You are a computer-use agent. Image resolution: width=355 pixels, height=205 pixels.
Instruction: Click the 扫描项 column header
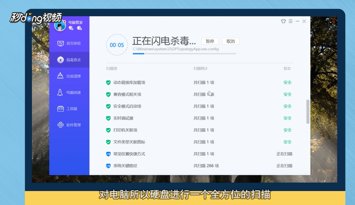tap(112, 69)
